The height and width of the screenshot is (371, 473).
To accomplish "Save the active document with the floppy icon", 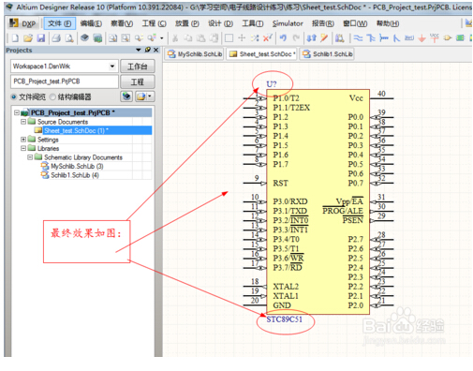I will (41, 38).
